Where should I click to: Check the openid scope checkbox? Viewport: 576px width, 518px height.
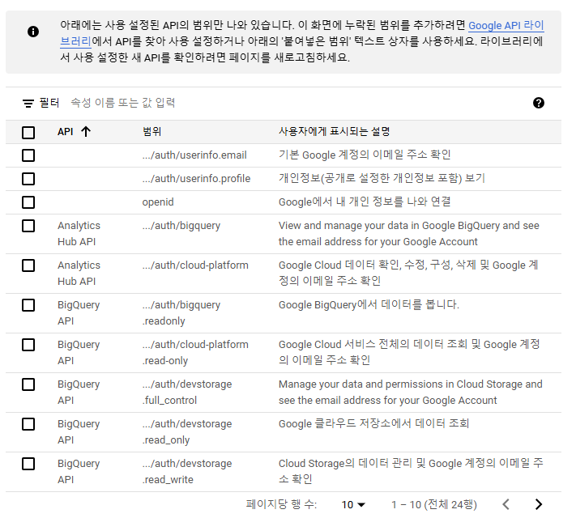click(28, 202)
